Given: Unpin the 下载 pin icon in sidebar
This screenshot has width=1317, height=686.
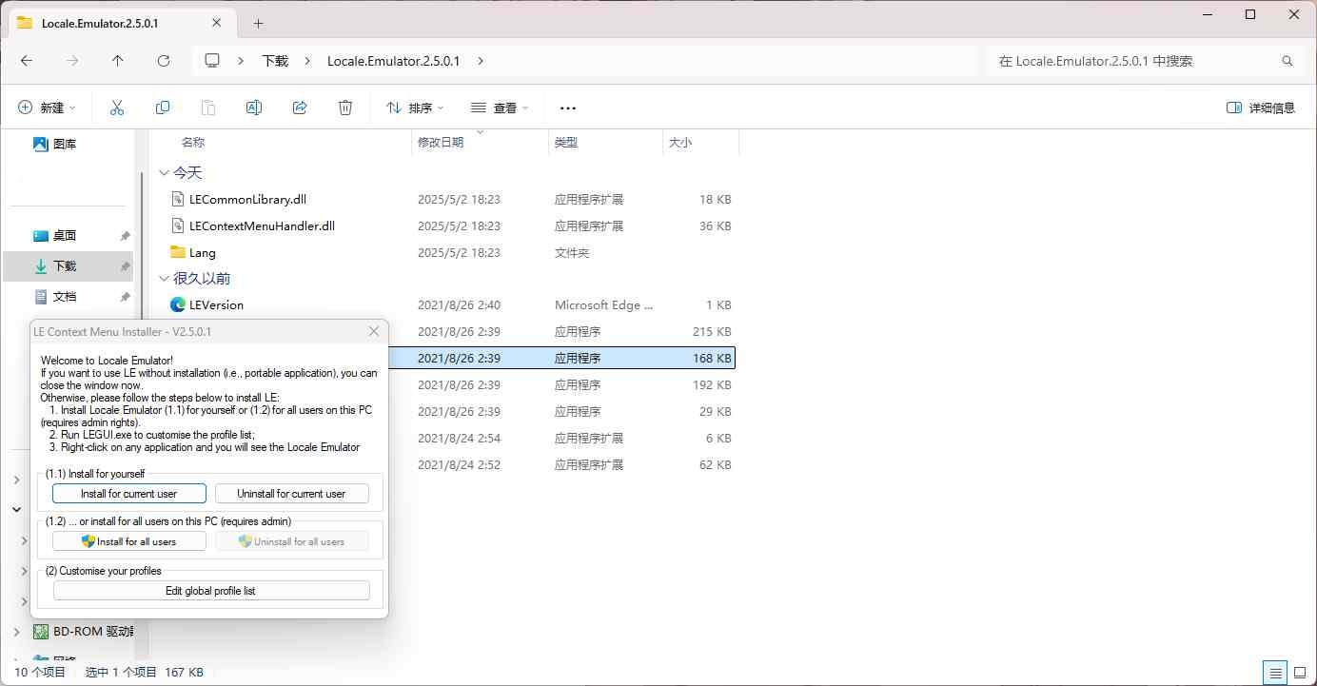Looking at the screenshot, I should 125,266.
